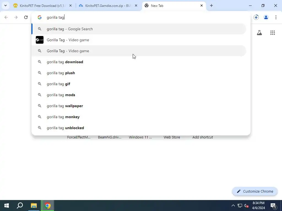Pick the 'gorilla tag download' suggestion

139,62
